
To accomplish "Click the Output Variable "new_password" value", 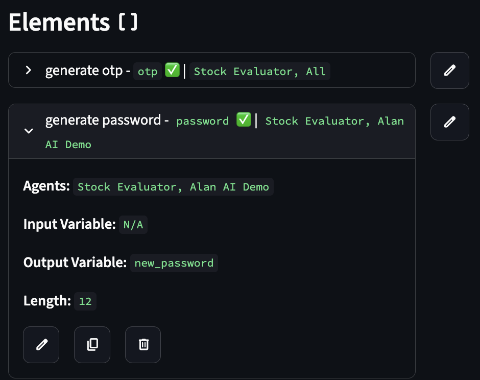I will [174, 263].
